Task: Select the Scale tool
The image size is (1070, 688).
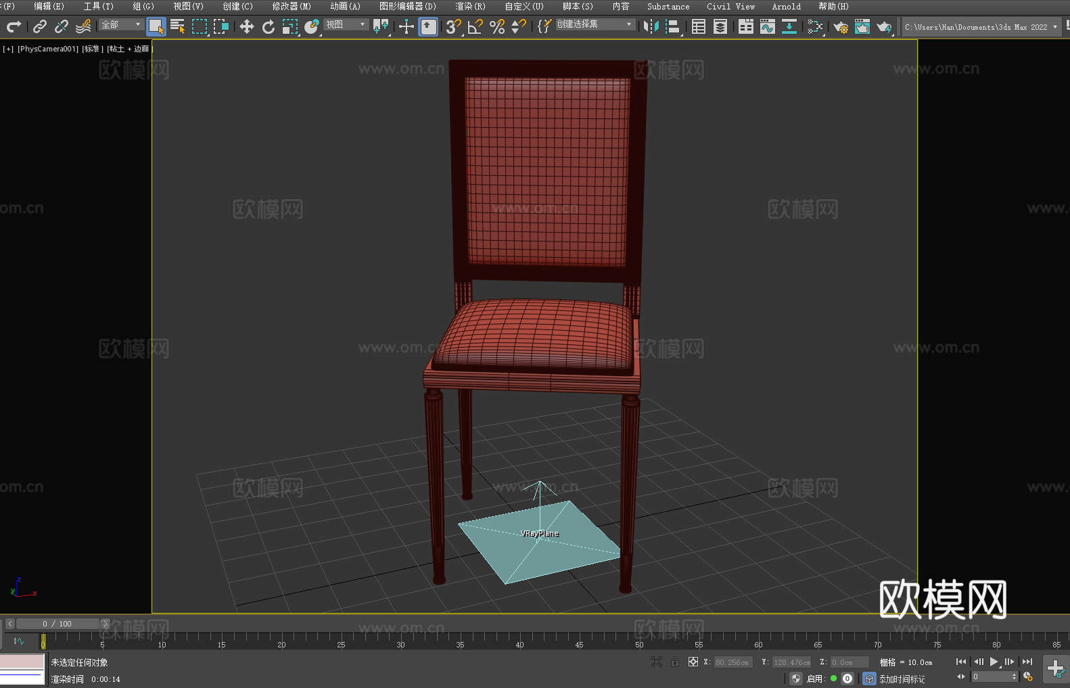Action: pyautogui.click(x=290, y=26)
